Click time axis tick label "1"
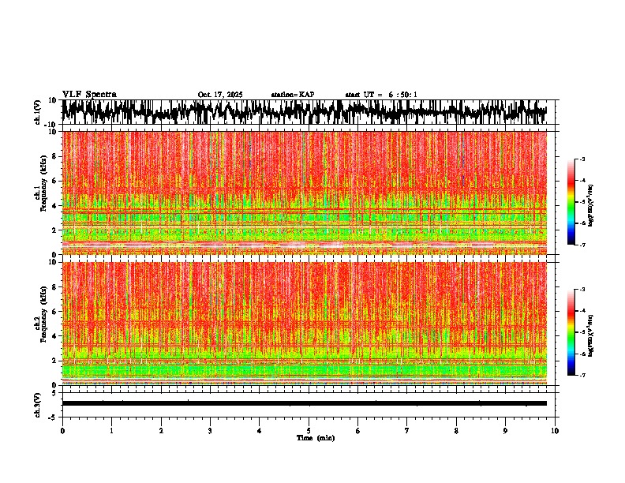The height and width of the screenshot is (483, 625). point(111,431)
